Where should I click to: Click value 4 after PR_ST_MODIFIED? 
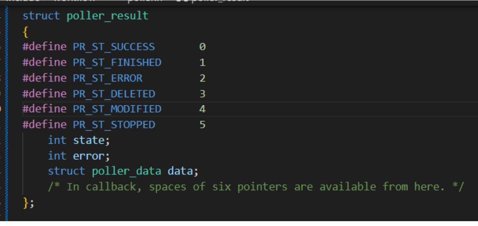pos(202,109)
